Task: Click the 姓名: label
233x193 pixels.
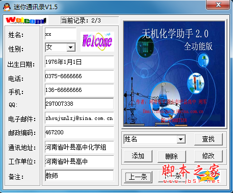Action: (x=16, y=35)
